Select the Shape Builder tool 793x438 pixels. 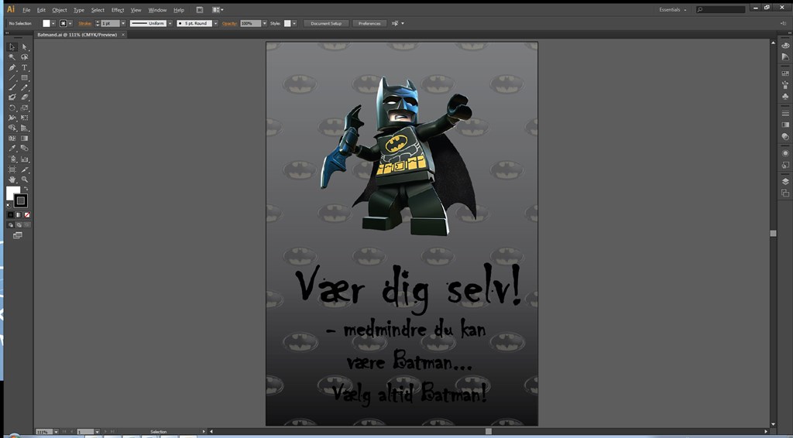(x=12, y=128)
